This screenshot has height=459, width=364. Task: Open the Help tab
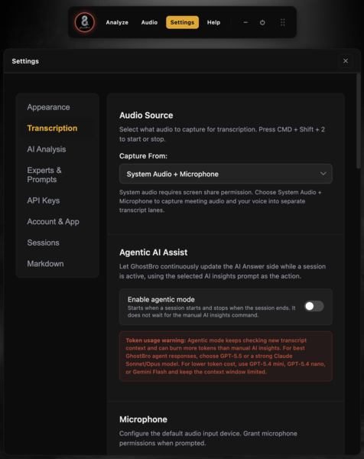pyautogui.click(x=213, y=22)
